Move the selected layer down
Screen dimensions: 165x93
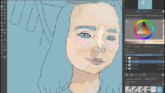click(x=136, y=75)
